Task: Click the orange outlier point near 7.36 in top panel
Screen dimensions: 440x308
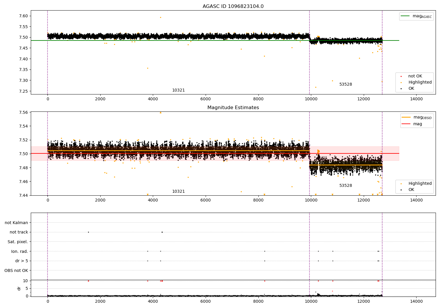Action: pyautogui.click(x=148, y=68)
